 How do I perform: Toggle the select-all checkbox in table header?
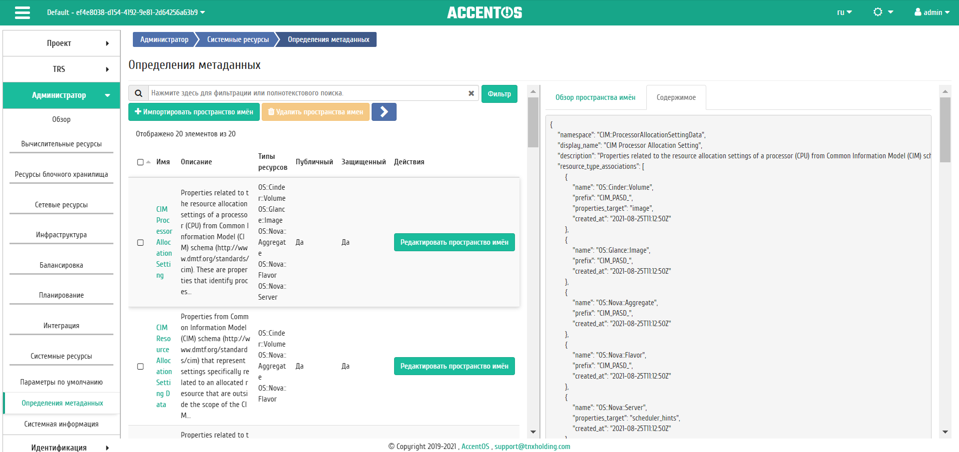(x=140, y=162)
